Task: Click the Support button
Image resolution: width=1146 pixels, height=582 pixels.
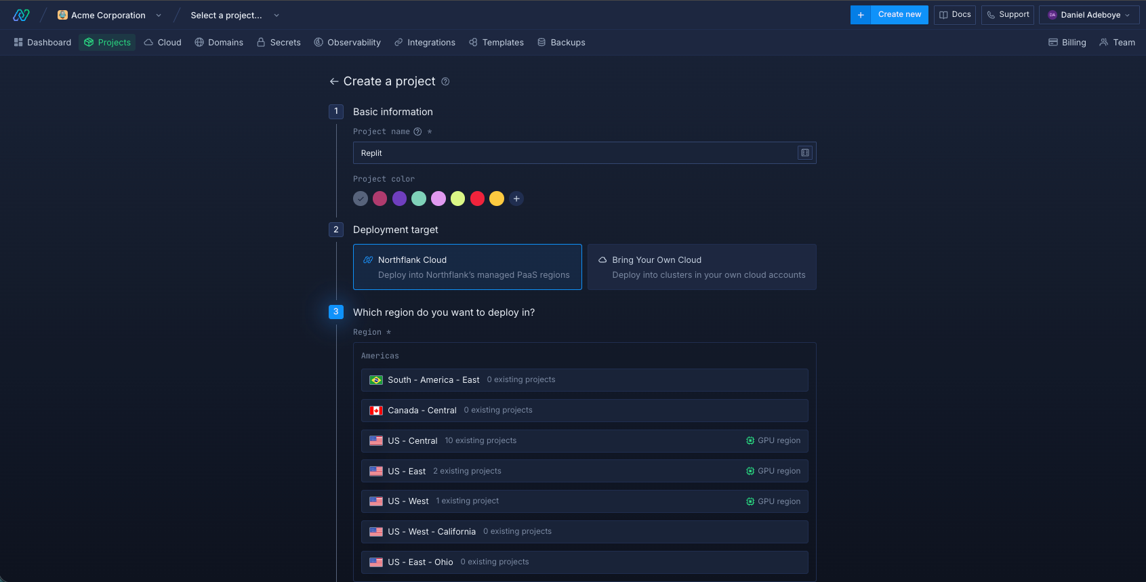Action: click(x=1008, y=15)
